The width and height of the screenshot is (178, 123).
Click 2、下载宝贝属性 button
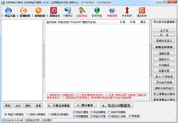pyautogui.click(x=59, y=105)
